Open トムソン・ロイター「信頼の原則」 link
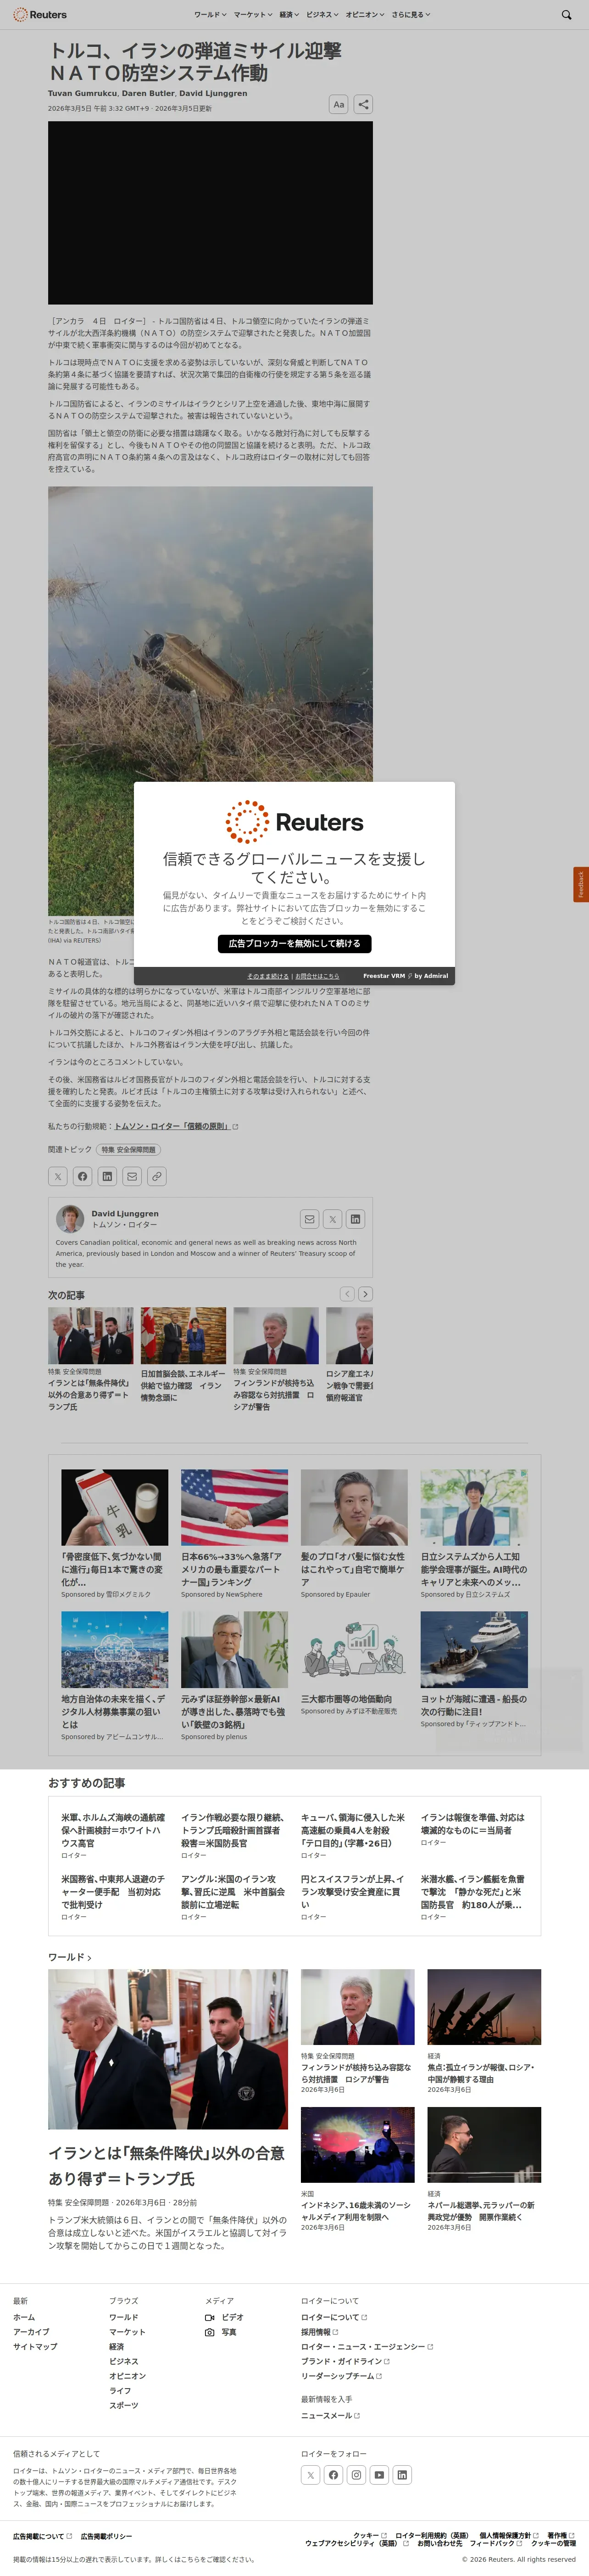Viewport: 589px width, 2576px height. [176, 1126]
